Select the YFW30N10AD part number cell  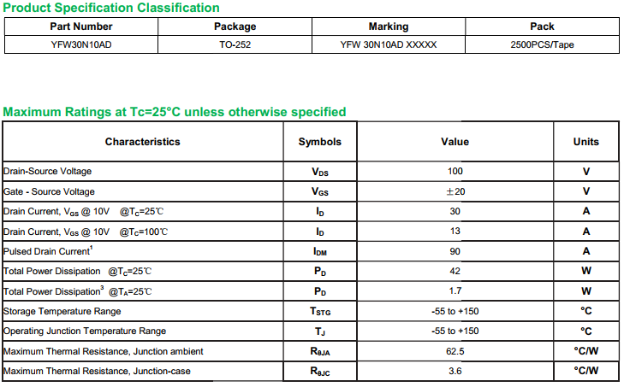(x=81, y=44)
